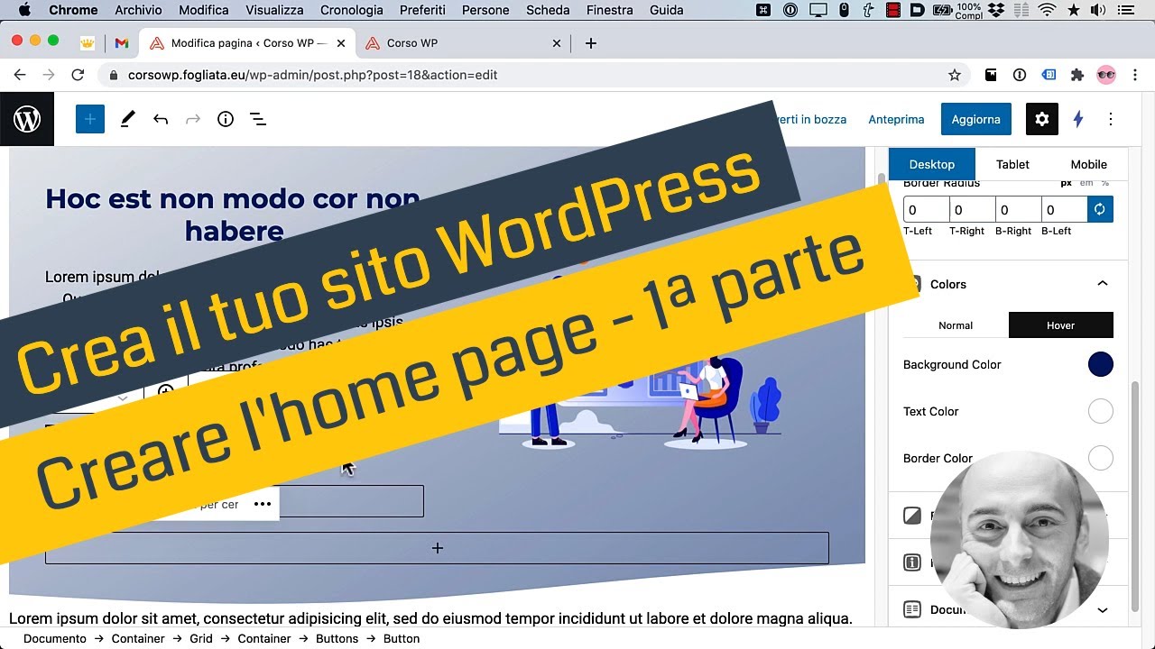Select Grid in the breadcrumb

pos(201,638)
